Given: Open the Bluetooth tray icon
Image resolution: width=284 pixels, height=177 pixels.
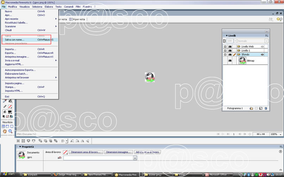Looking at the screenshot, I should [249, 175].
